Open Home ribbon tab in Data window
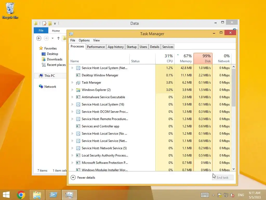Screen dimensions: 266x200 [x=56, y=31]
